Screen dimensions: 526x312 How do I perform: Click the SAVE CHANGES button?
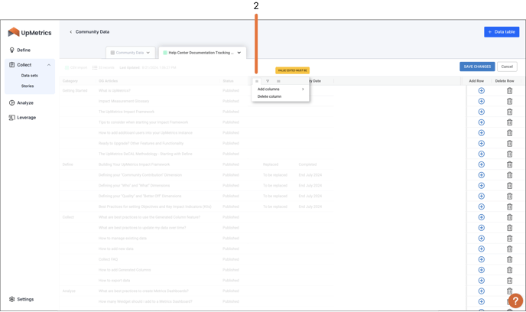tap(477, 67)
